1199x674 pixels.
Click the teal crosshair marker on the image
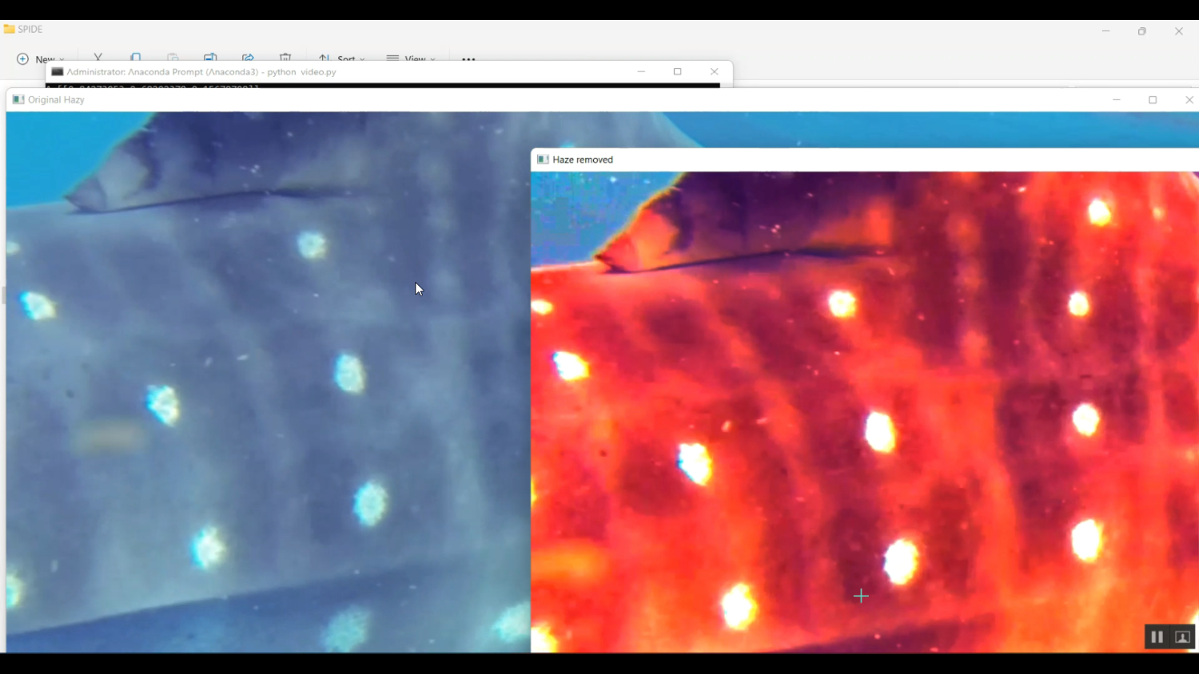pos(861,596)
